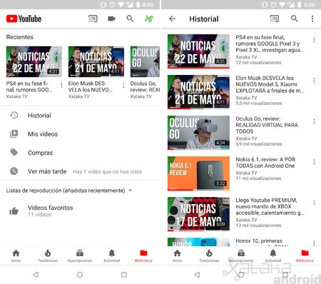
Task: Open options for PS4 video under Recientes
Action: (61, 85)
